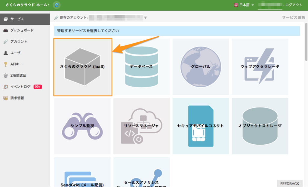
Task: Click the APIキー key icon
Action: point(6,64)
